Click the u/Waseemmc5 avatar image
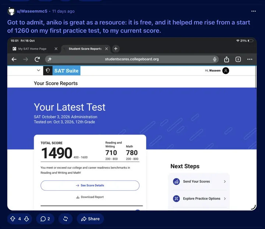Screen dimensions: 265x229 click(x=11, y=11)
